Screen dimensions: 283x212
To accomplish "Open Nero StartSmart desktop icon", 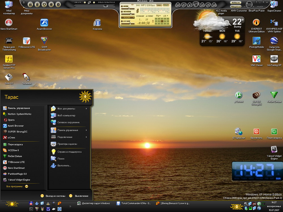I will (9, 23).
